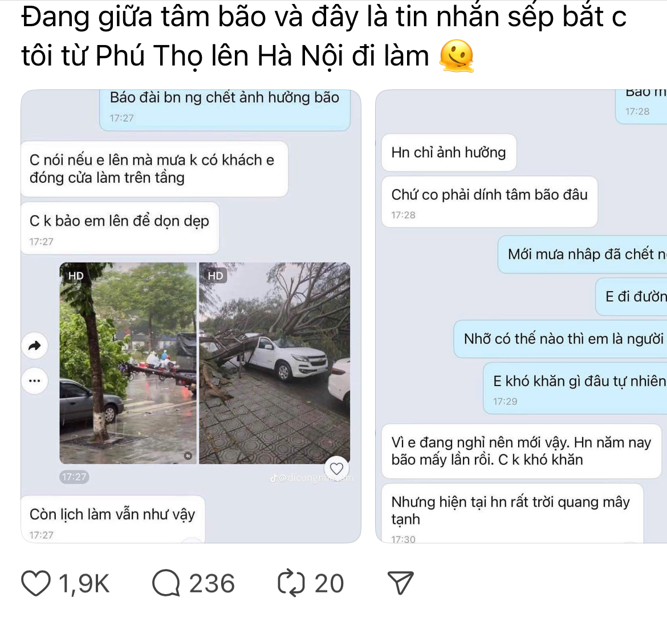This screenshot has height=618, width=667.
Task: Repost using the circular arrows icon
Action: click(291, 583)
